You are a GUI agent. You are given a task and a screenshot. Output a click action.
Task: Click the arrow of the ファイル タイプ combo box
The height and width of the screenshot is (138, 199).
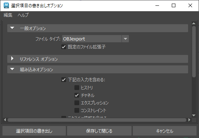point(125,39)
